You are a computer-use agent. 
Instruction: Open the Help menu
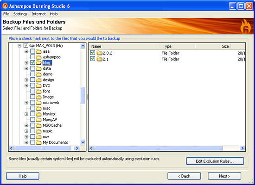click(x=54, y=14)
